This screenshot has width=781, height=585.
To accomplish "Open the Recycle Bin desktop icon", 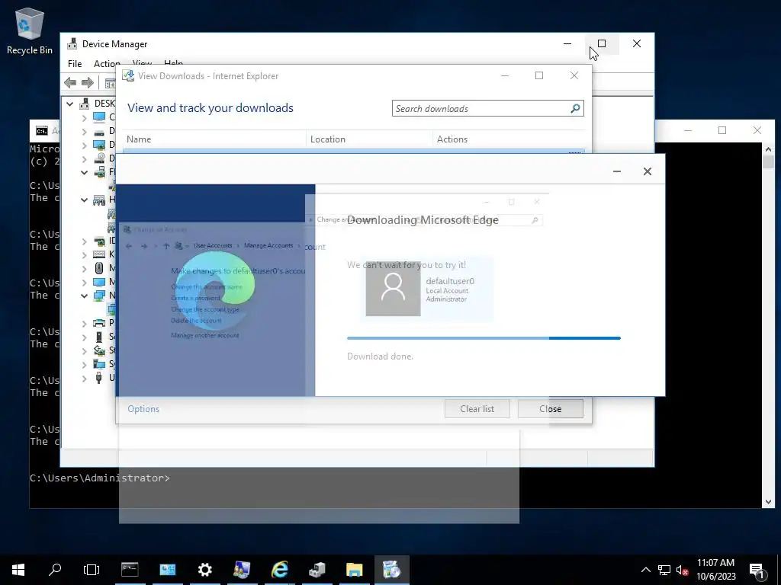I will (x=30, y=30).
